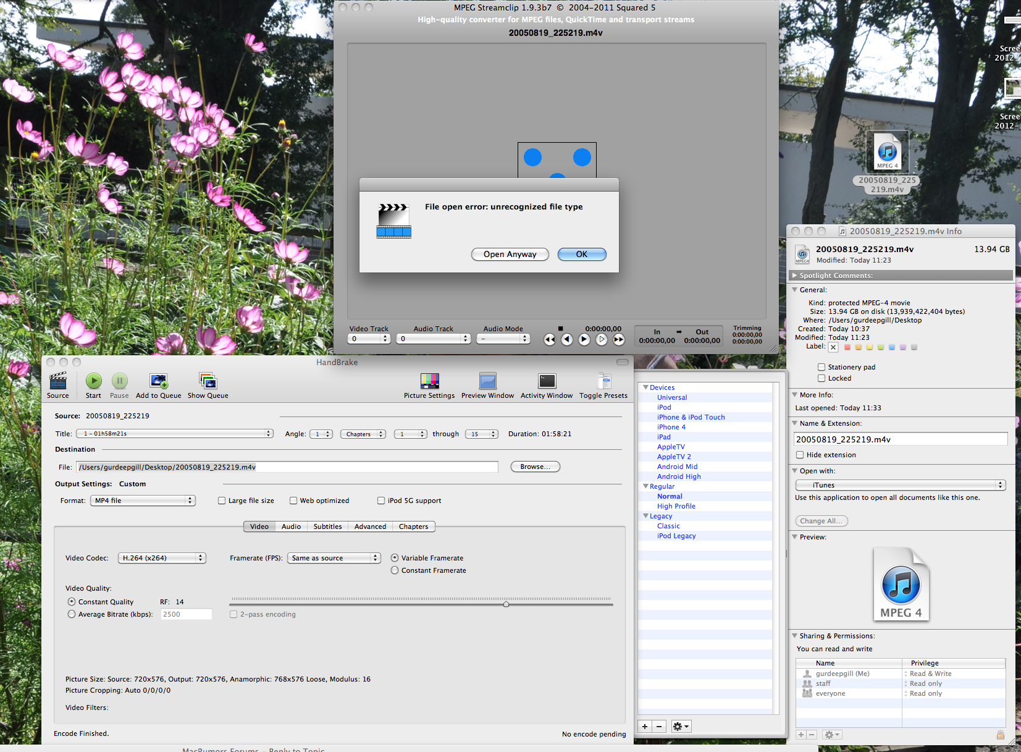Click step-back button in MPEG Streamclip
This screenshot has height=752, width=1021.
(567, 339)
